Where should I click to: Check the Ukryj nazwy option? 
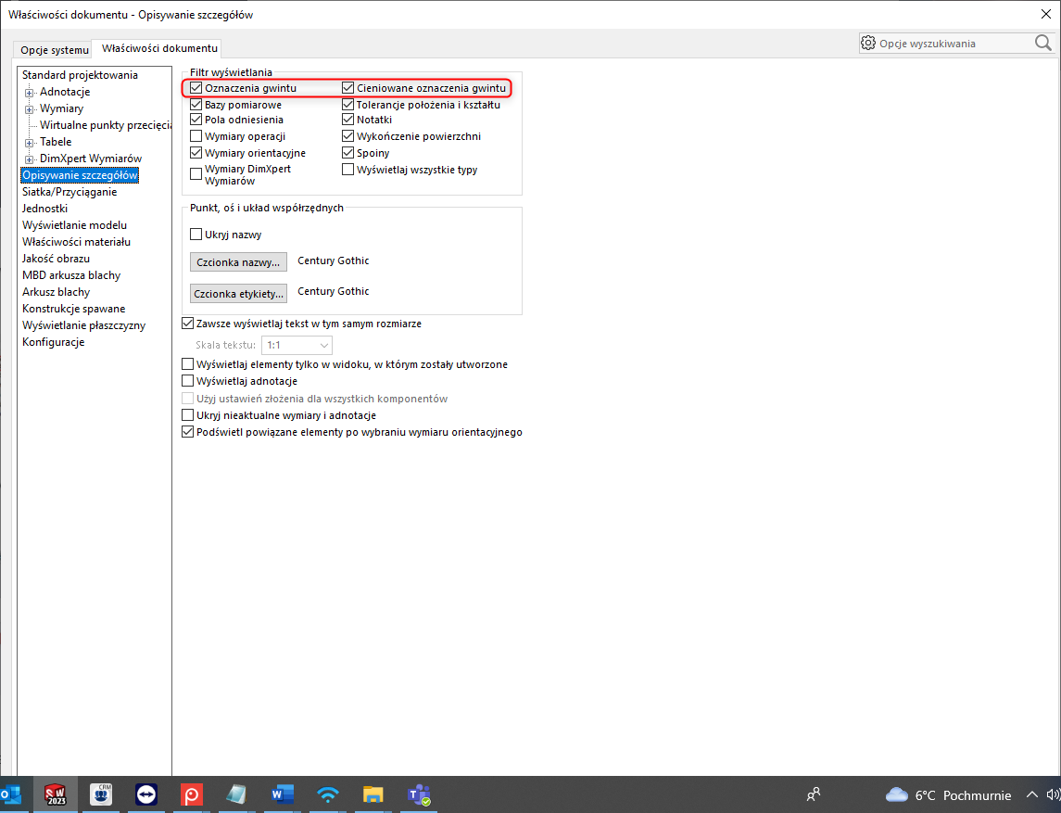coord(196,235)
